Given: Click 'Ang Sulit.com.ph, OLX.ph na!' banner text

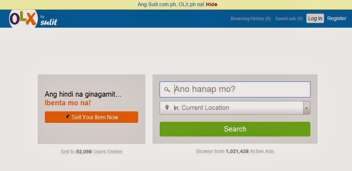Looking at the screenshot, I should coord(171,4).
